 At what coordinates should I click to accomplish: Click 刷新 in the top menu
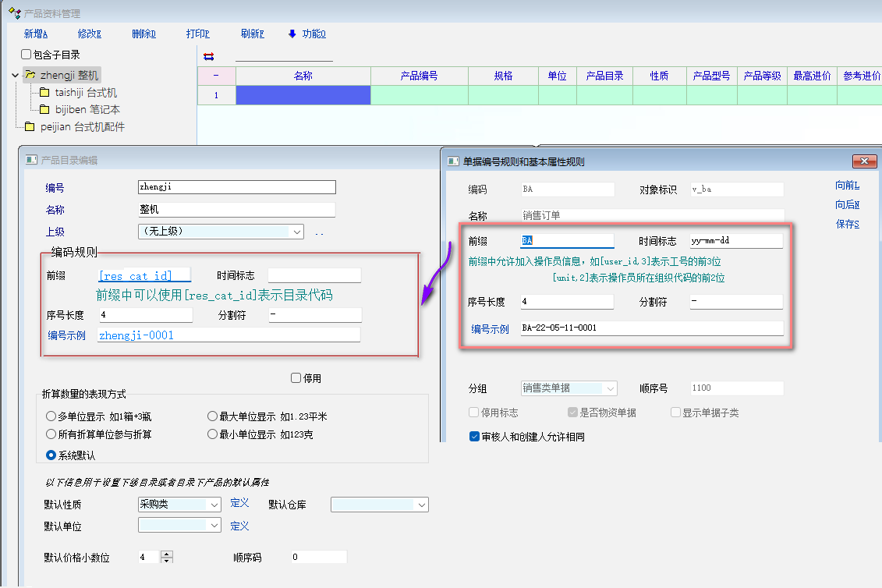[253, 34]
